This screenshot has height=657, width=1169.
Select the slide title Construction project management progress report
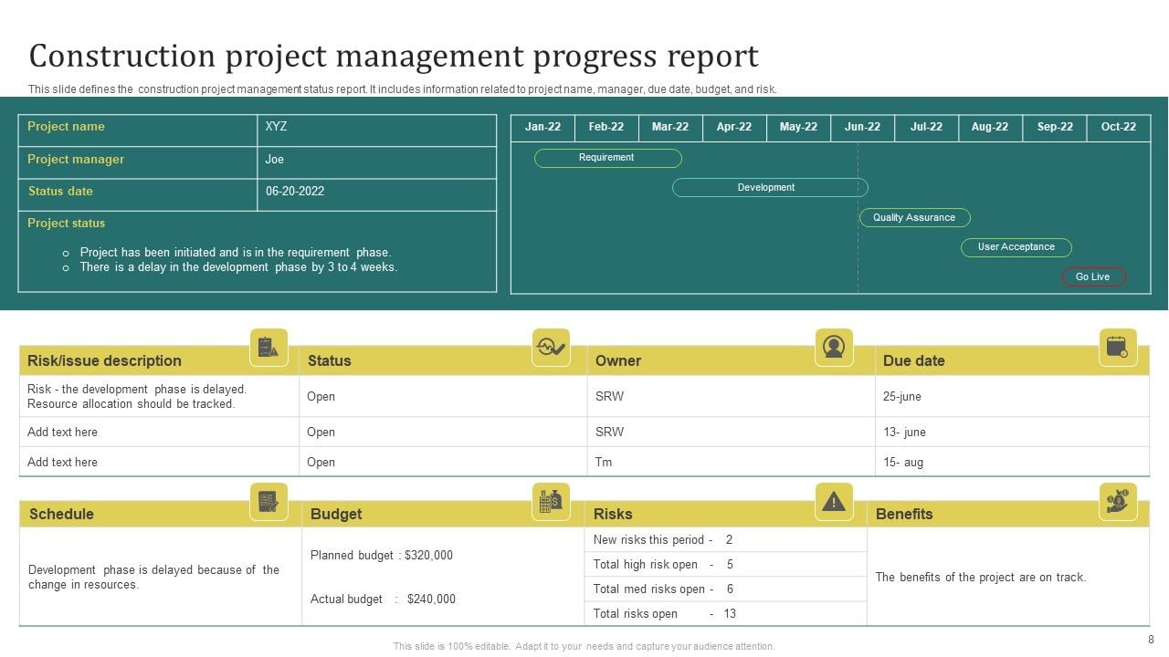pos(394,57)
